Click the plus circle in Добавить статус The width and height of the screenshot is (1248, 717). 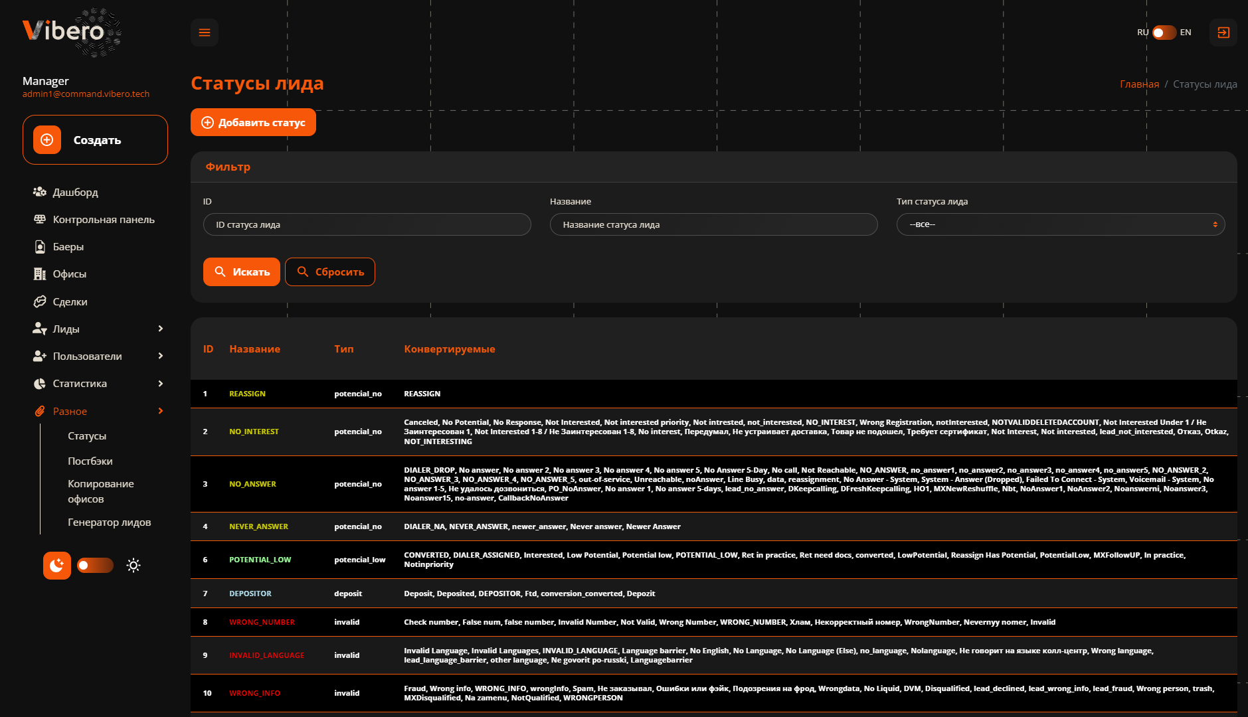207,122
